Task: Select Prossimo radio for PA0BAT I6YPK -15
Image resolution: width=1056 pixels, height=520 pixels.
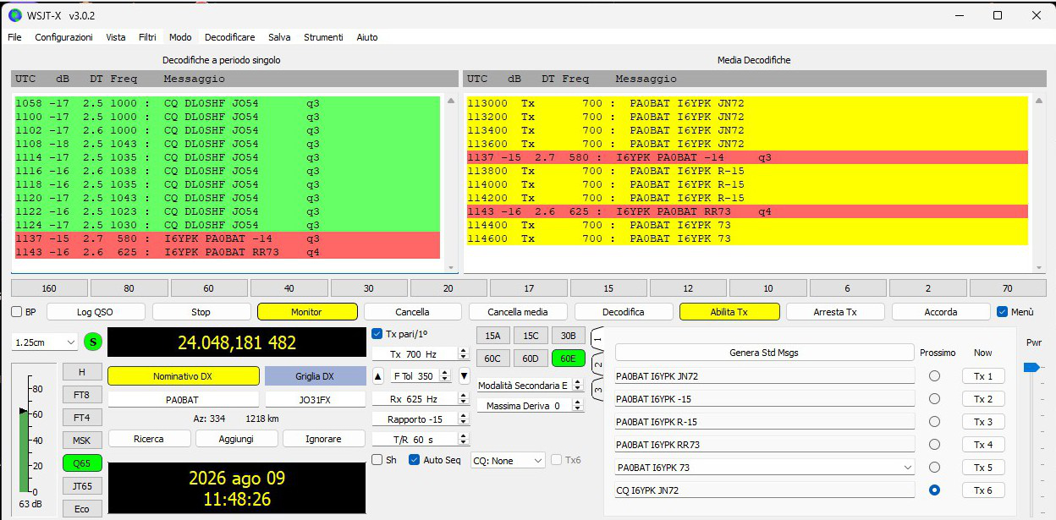Action: (935, 398)
